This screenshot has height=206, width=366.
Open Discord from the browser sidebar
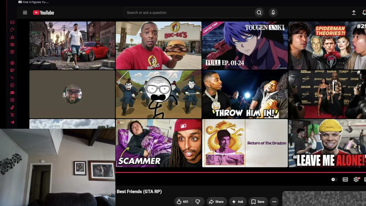12,93
